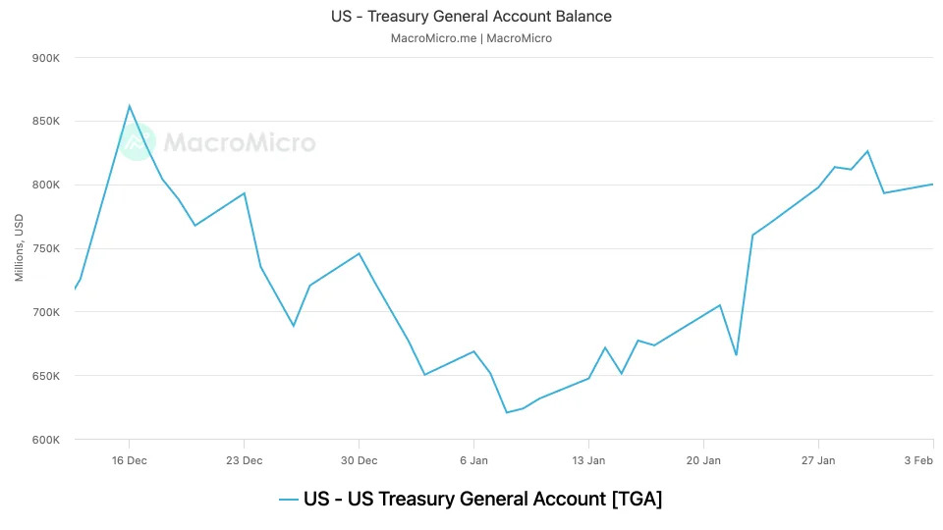Select the 27 Jan axis label

tap(818, 460)
